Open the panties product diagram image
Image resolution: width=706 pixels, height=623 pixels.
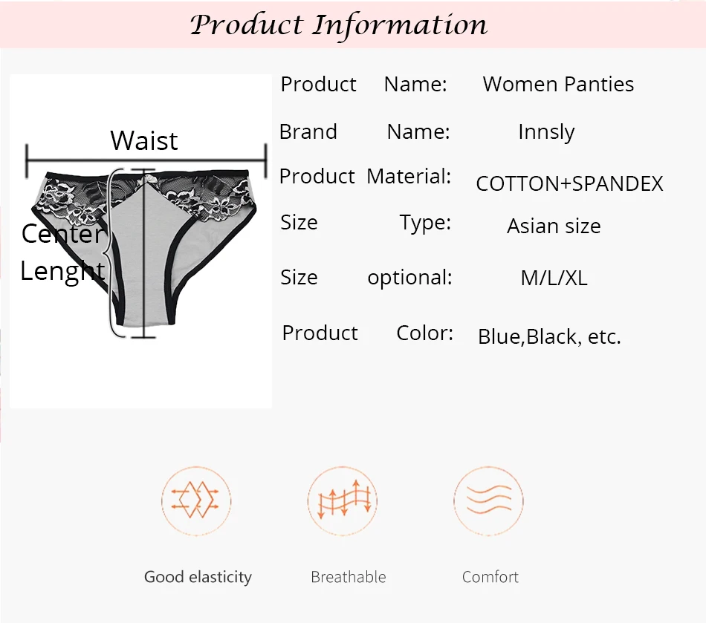point(140,241)
